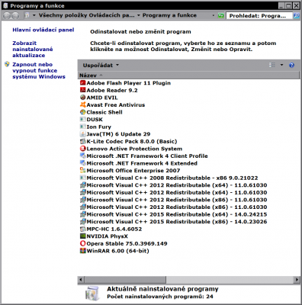The image size is (302, 305).
Task: Open dropdown arrow left of Všechny položky
Action: 34,15
